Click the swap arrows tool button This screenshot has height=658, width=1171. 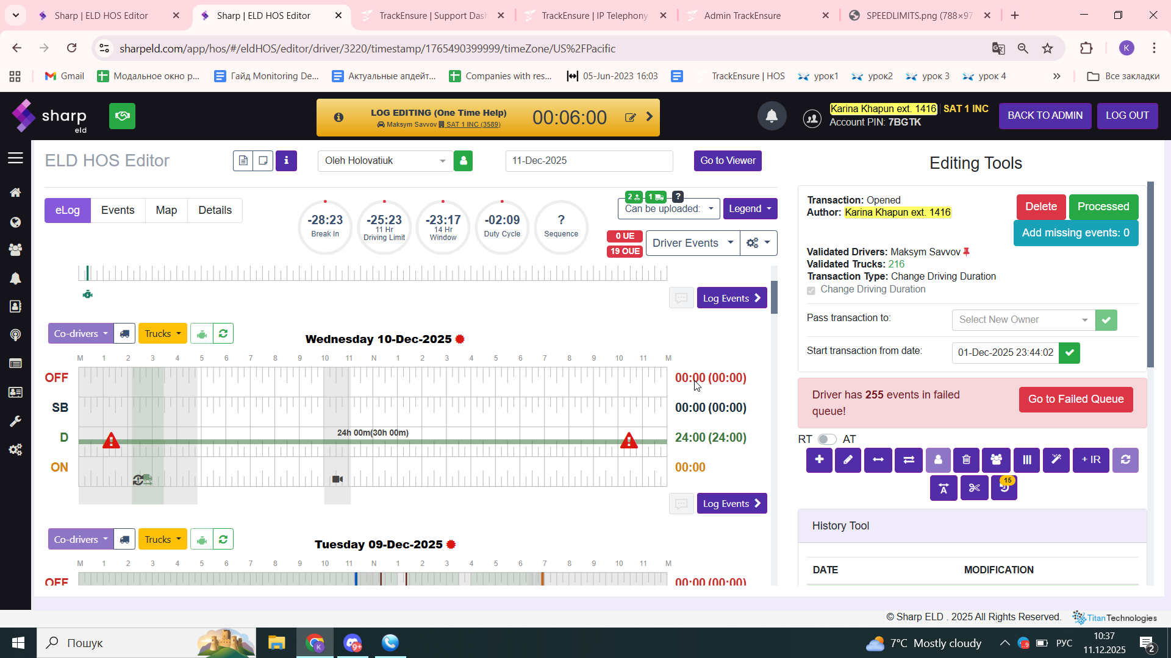point(909,460)
